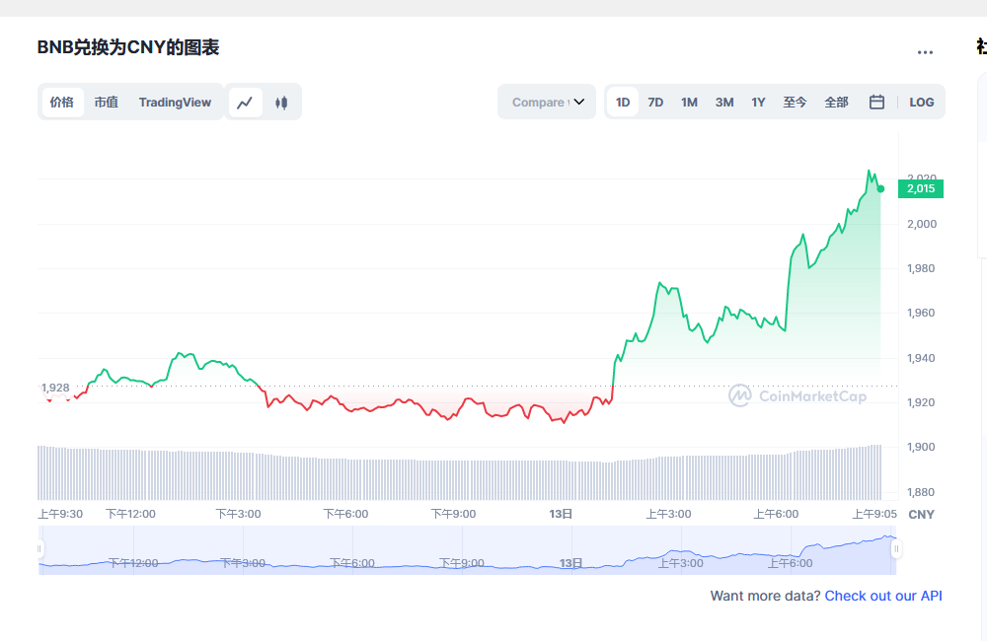The height and width of the screenshot is (641, 987).
Task: Grab the left handle of range navigator
Action: click(x=40, y=549)
